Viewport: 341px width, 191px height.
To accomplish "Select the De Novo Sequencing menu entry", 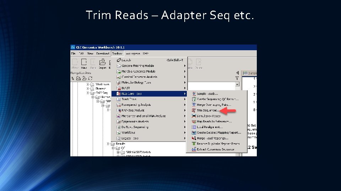I will coord(149,127).
